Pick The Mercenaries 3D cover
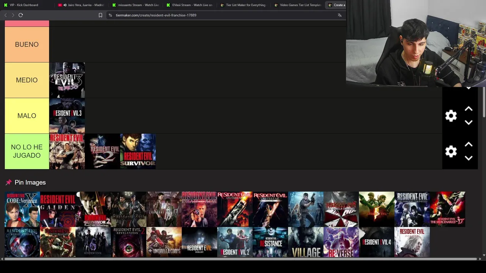Image resolution: width=486 pixels, height=273 pixels. point(447,209)
